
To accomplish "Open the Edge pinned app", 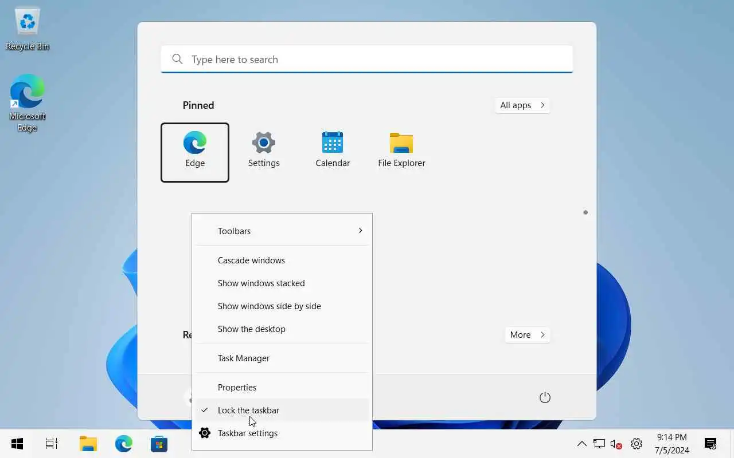I will (195, 152).
